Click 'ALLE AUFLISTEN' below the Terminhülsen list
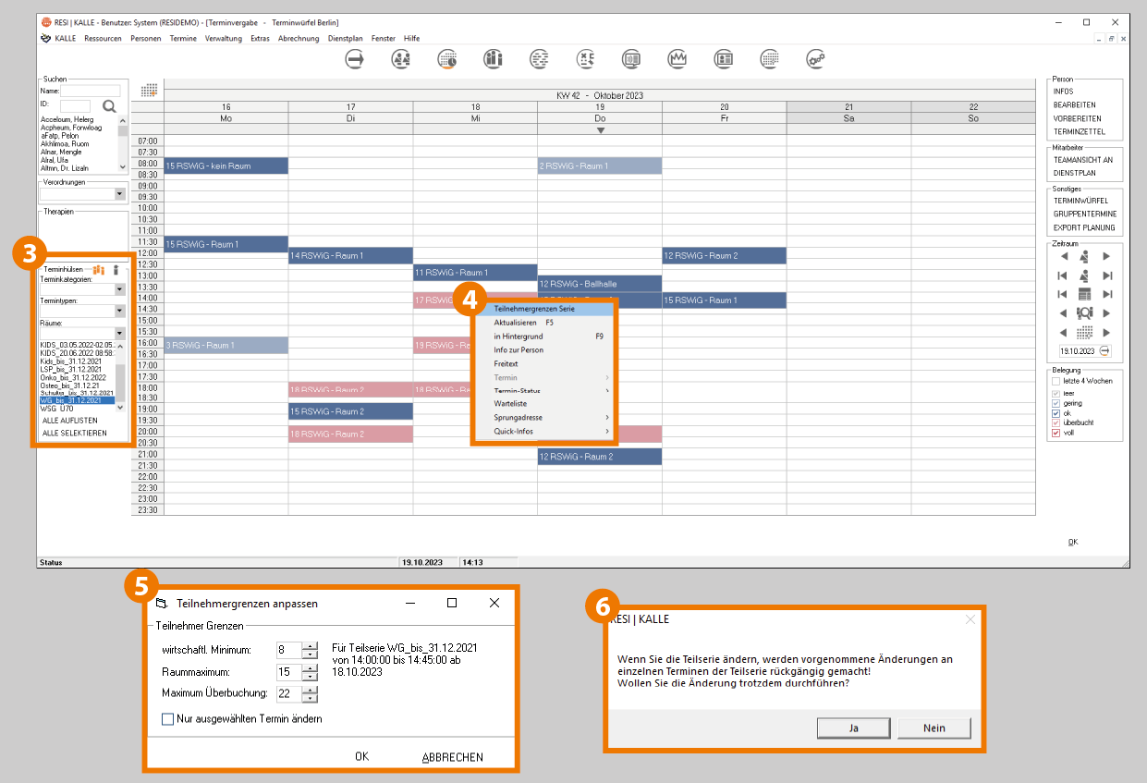The height and width of the screenshot is (783, 1147). click(76, 420)
